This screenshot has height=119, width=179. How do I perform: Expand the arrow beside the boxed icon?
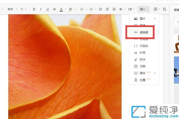(159, 9)
